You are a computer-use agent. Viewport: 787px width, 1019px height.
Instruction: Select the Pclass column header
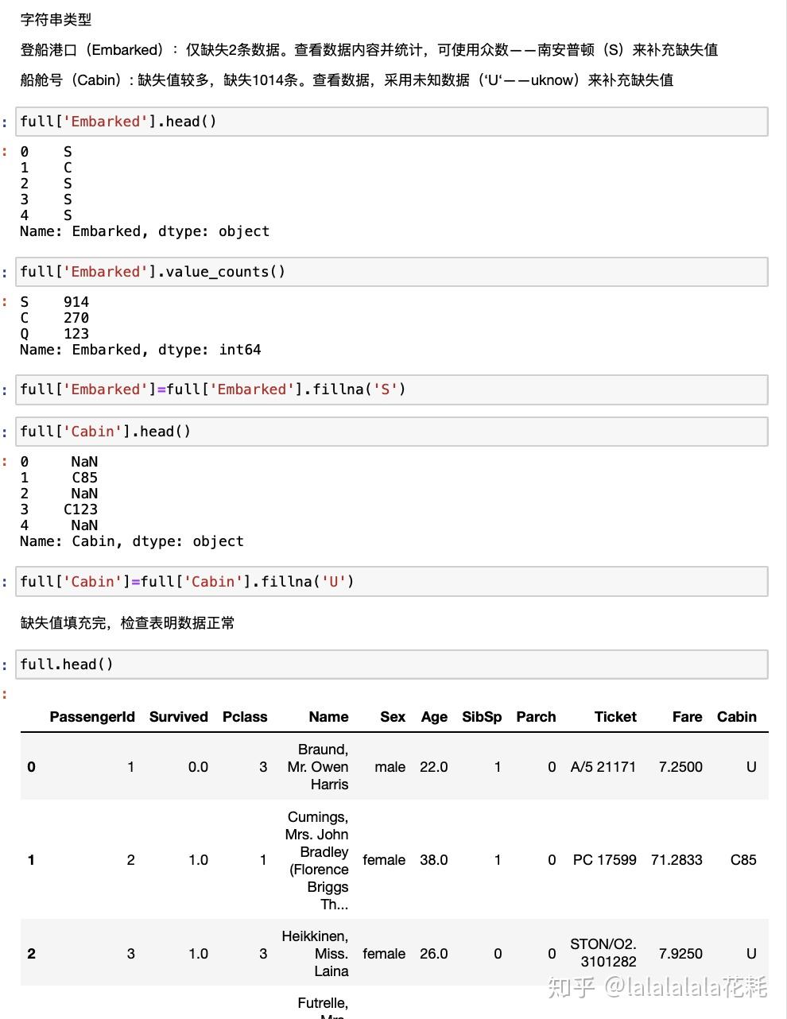click(245, 717)
